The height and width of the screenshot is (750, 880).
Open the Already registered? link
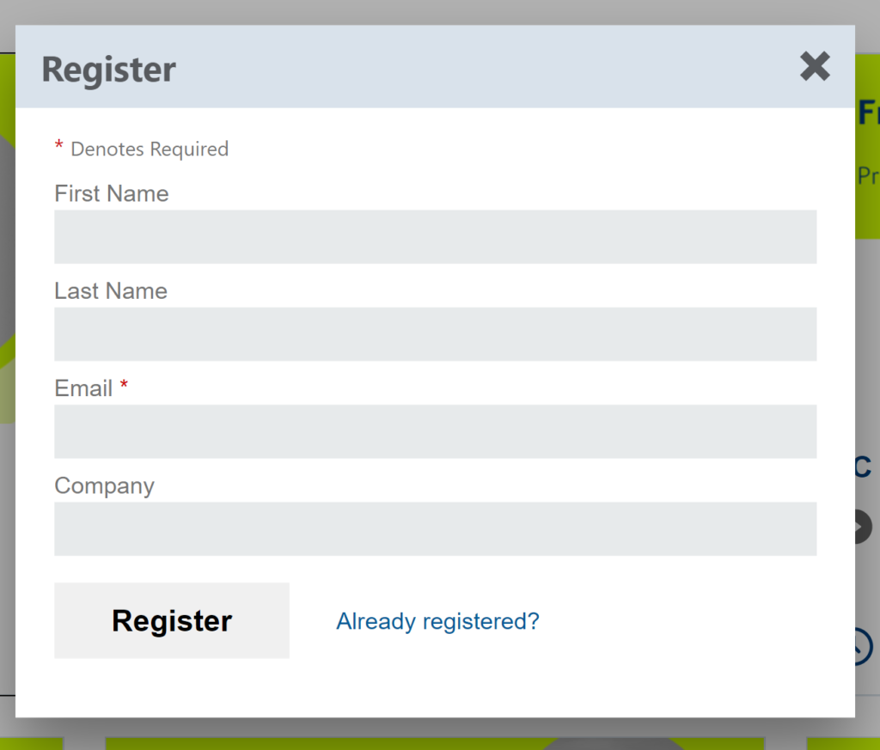[x=437, y=621]
